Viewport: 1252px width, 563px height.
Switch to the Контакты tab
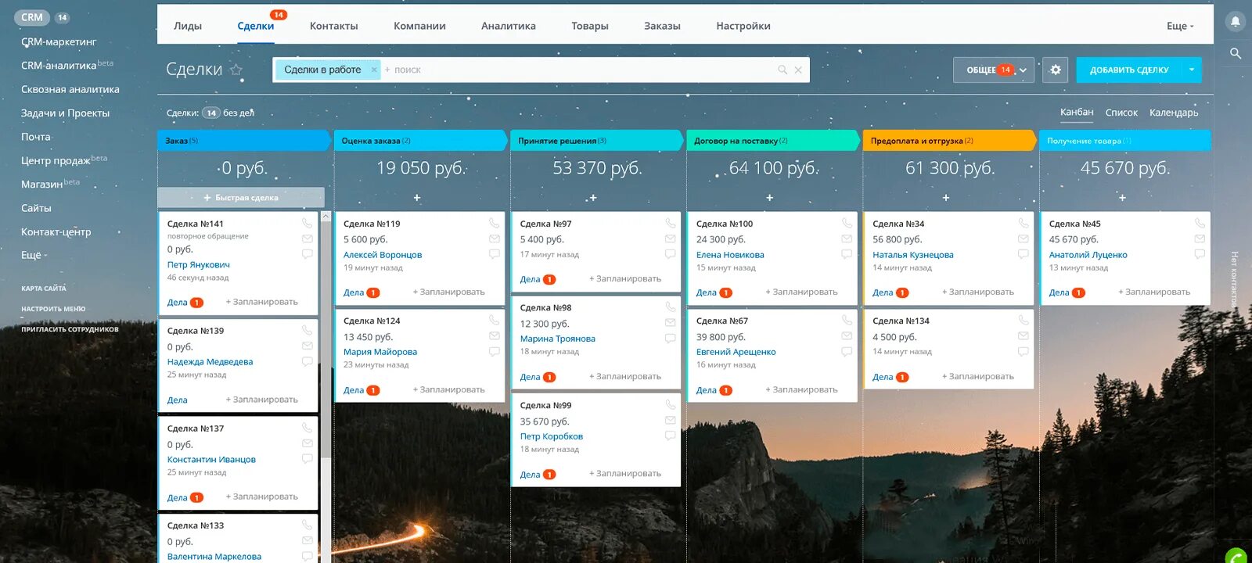[x=333, y=26]
